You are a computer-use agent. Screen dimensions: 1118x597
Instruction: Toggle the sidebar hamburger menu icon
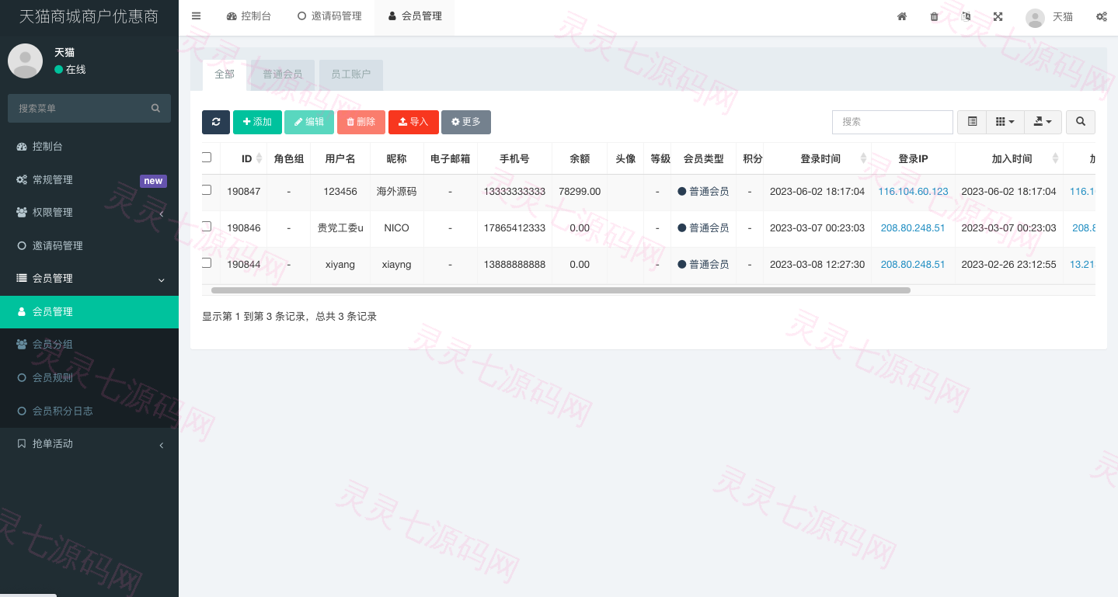coord(196,16)
